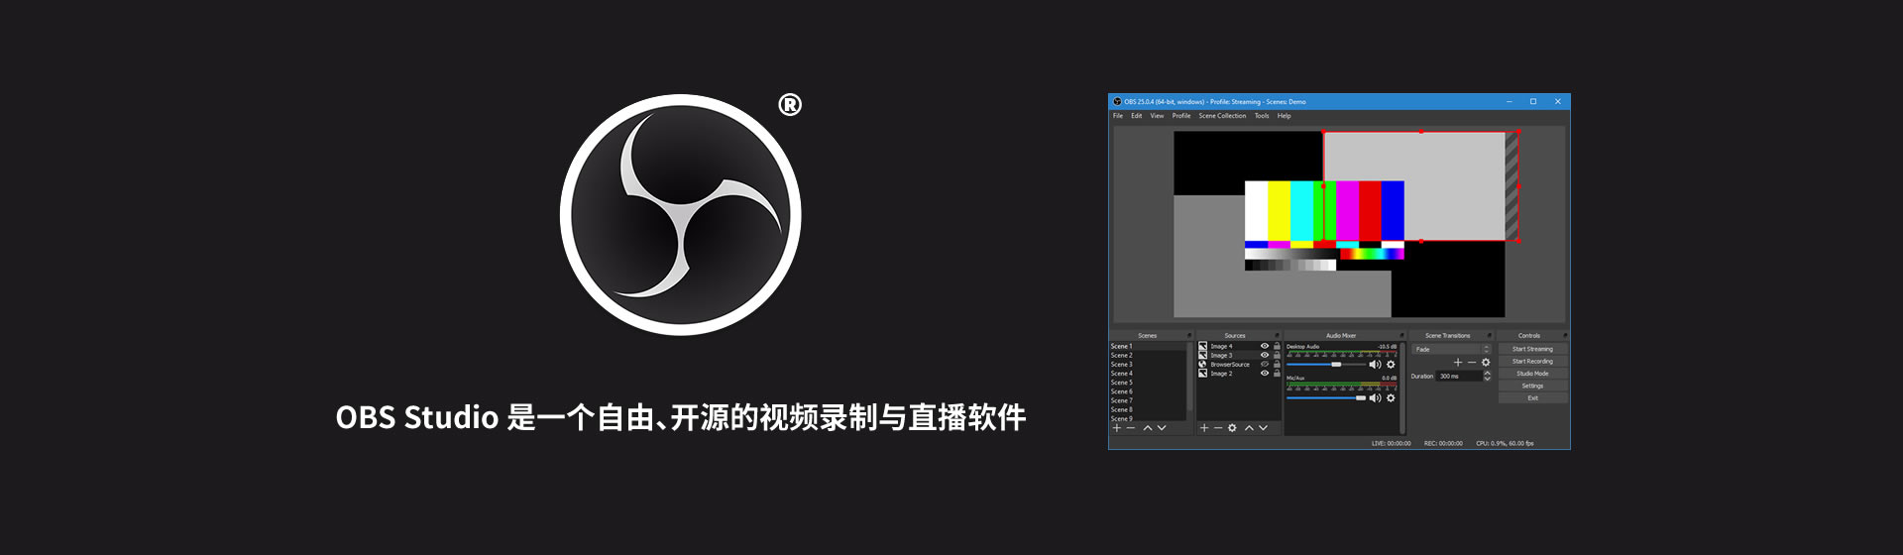Image resolution: width=1903 pixels, height=555 pixels.
Task: Hide the Image 2 source using its eye icon
Action: coord(1265,373)
